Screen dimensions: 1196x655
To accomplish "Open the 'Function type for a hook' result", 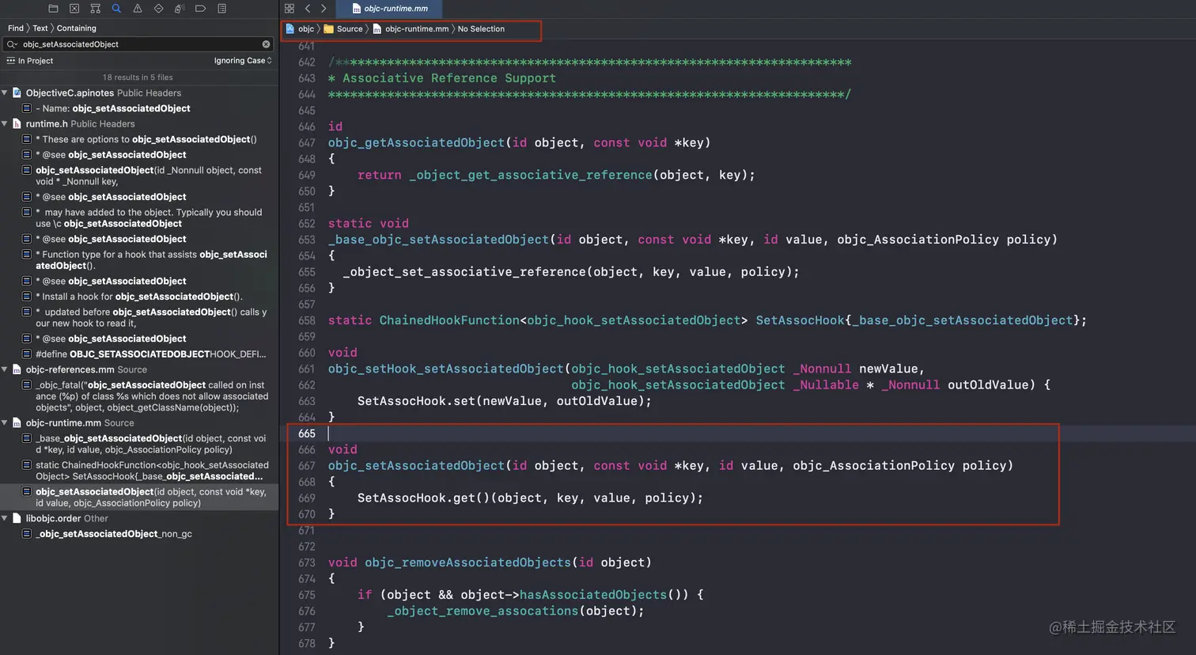I will coord(139,260).
